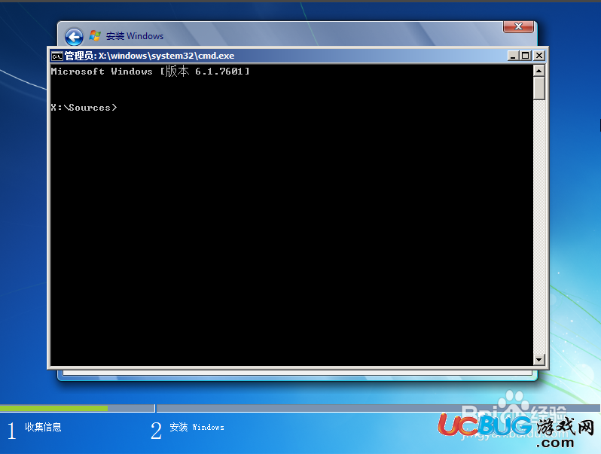Click the X:\Sources> command prompt line

pyautogui.click(x=84, y=108)
